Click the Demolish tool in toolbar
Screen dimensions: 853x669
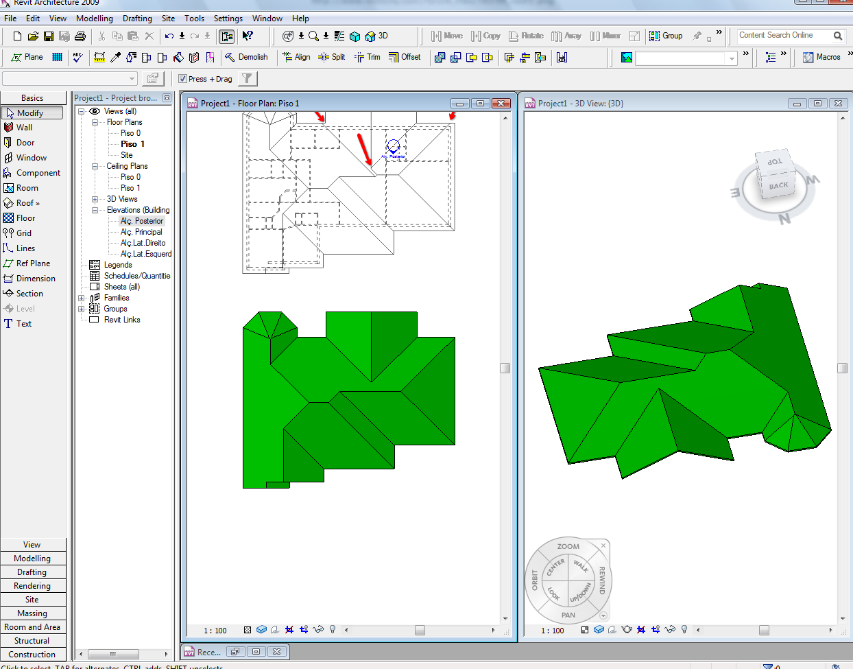(x=246, y=57)
